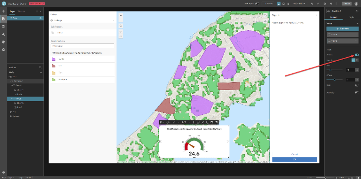This screenshot has width=361, height=179.
Task: Open the Theme palette panel
Action: pos(3,42)
